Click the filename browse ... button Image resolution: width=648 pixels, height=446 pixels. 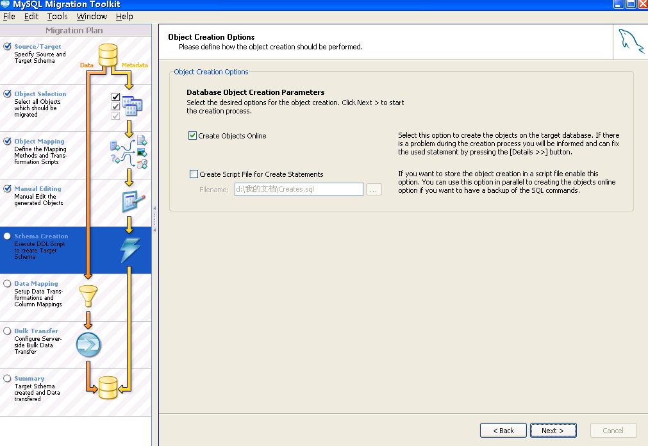[374, 189]
